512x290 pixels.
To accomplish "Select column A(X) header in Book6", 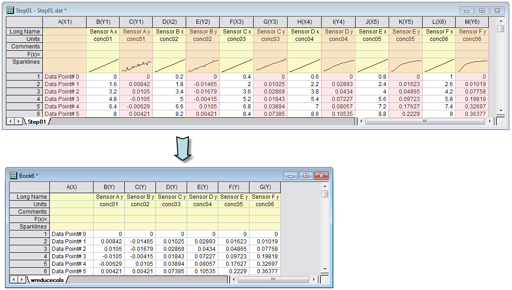I will (x=72, y=187).
